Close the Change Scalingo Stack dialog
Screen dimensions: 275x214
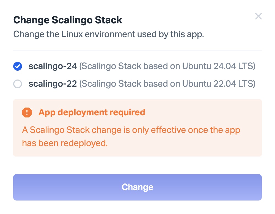click(x=258, y=17)
